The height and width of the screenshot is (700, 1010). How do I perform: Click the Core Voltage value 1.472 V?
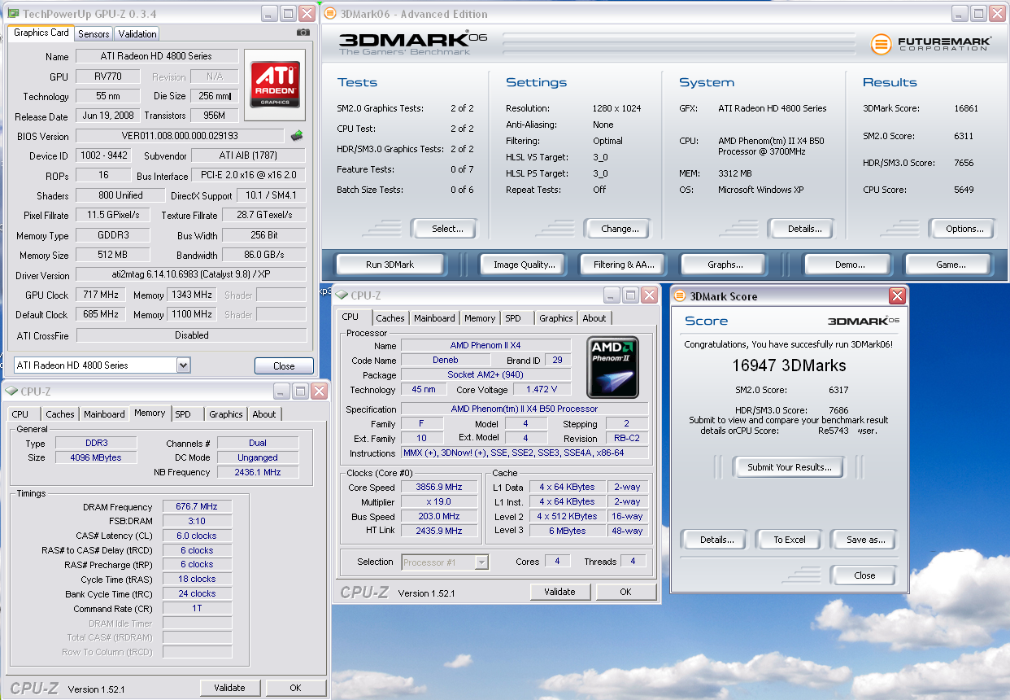tap(542, 390)
